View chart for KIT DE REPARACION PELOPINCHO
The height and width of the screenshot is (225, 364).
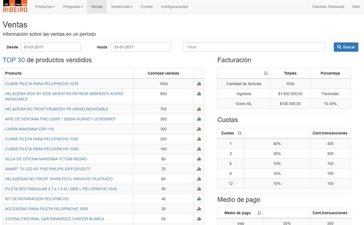tap(199, 199)
